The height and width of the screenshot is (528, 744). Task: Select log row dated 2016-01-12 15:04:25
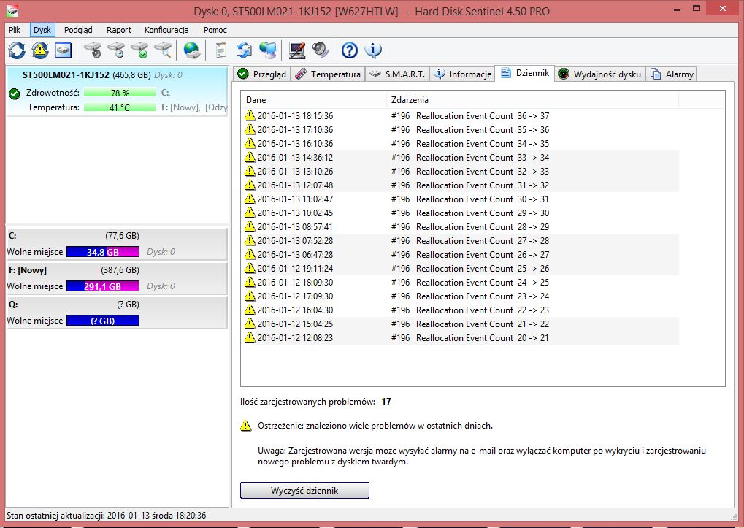point(460,324)
